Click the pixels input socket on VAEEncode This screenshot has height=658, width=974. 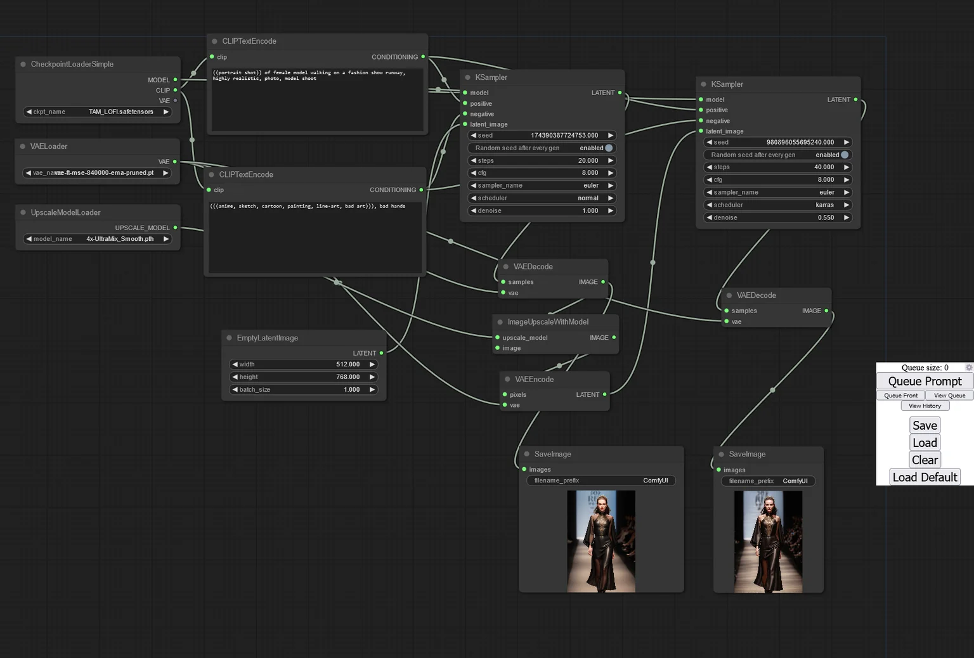[505, 394]
